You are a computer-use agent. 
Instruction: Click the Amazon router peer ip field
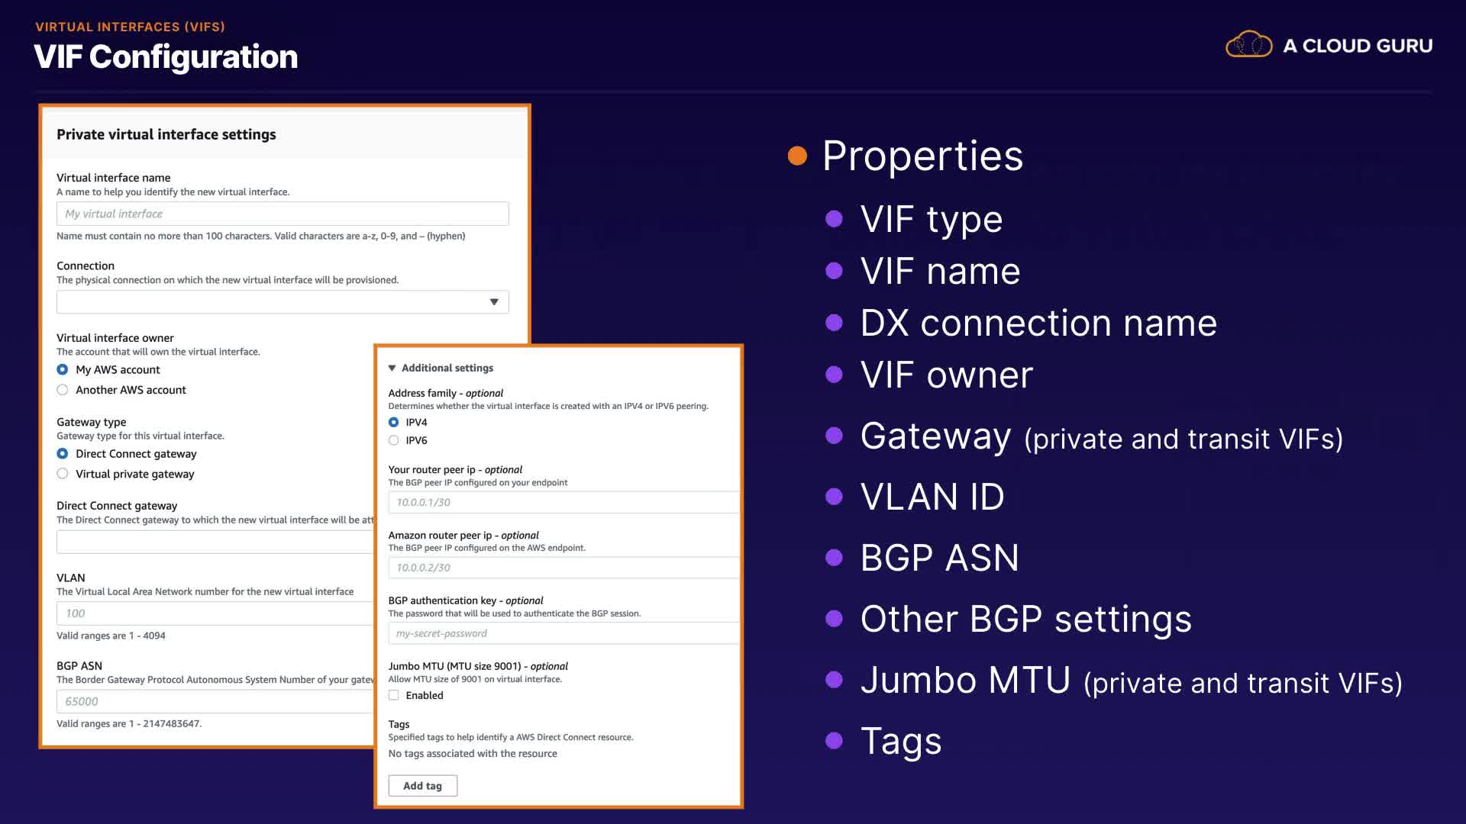point(563,568)
